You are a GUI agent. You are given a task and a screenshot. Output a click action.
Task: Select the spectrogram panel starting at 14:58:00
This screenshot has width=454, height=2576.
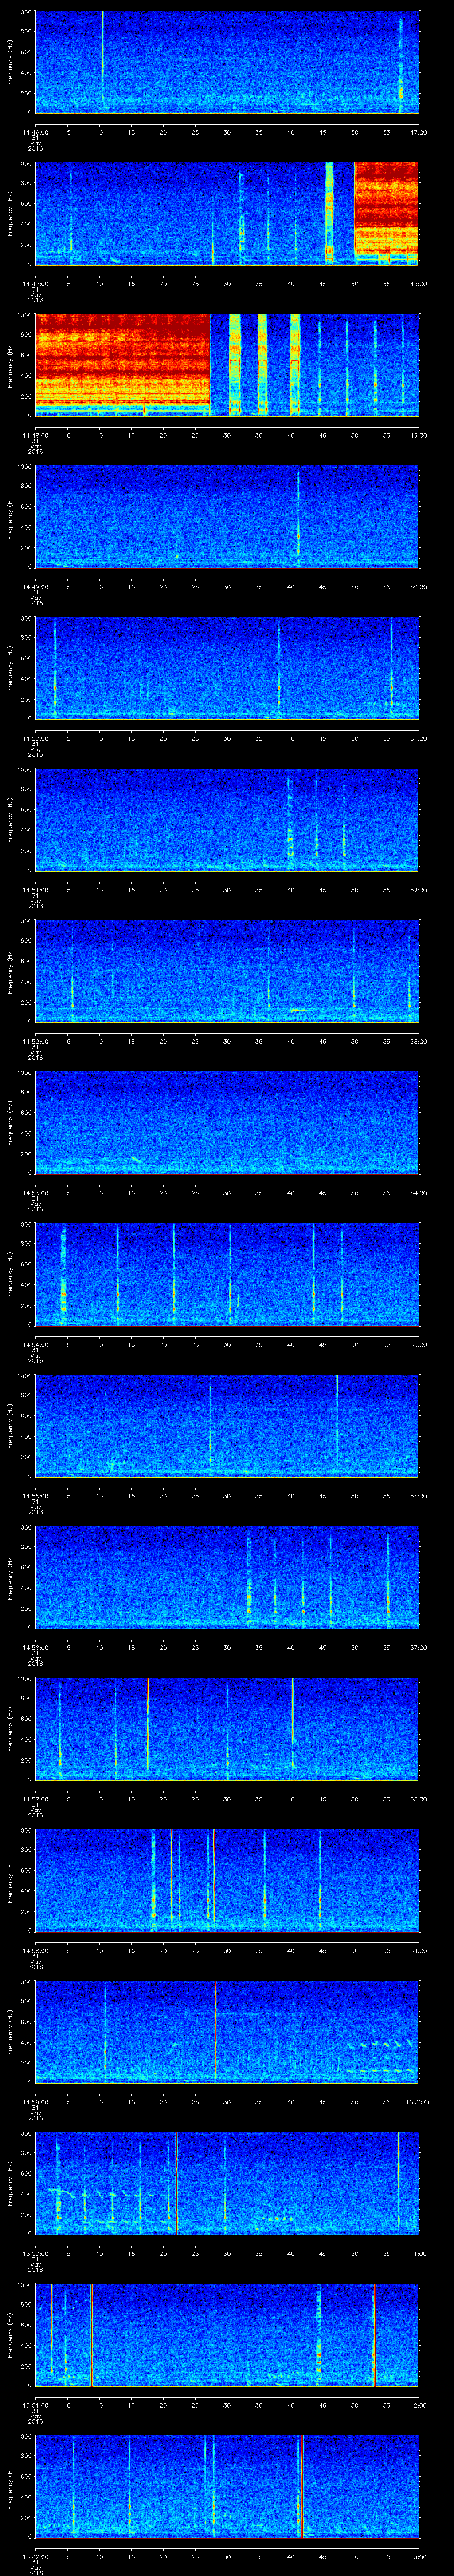(227, 1880)
